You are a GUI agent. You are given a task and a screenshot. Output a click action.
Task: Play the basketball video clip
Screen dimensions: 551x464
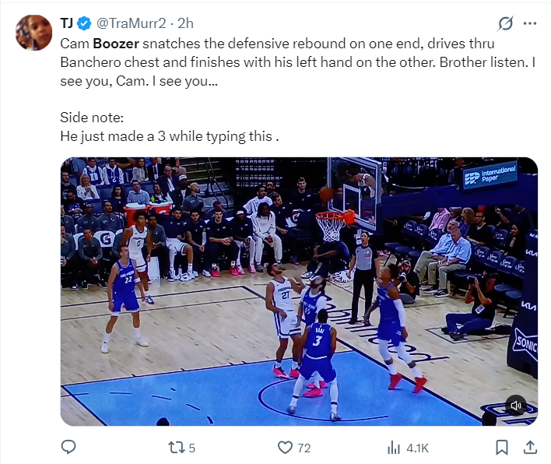299,291
